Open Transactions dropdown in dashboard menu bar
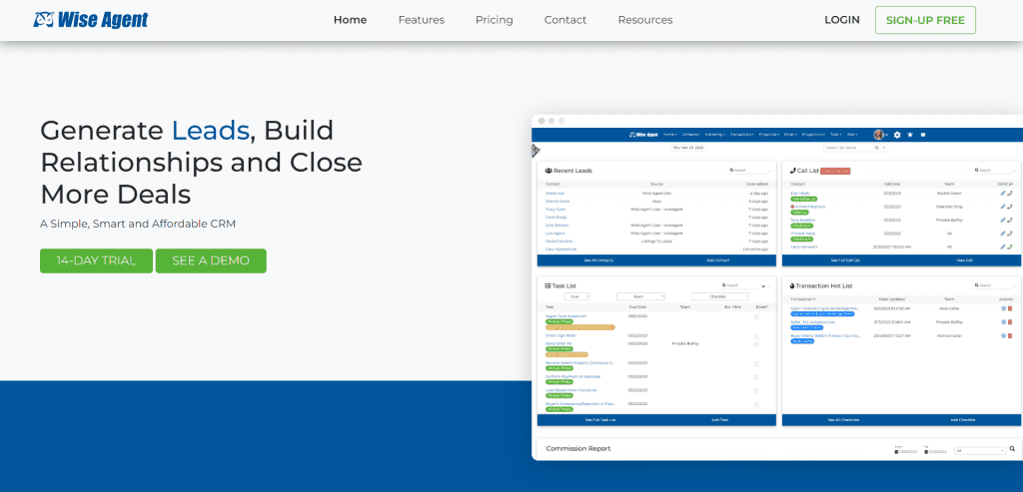Screen dimensions: 1023x492 click(742, 135)
